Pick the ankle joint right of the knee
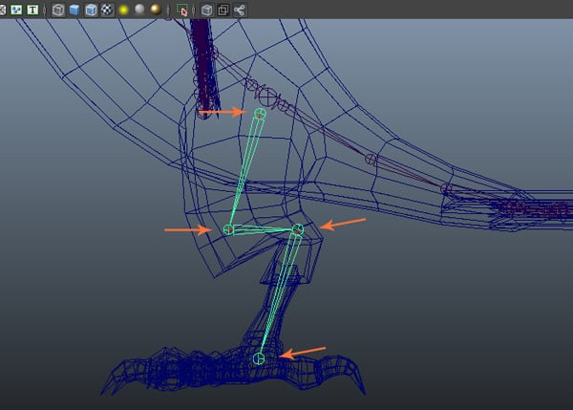The height and width of the screenshot is (410, 573). (298, 229)
